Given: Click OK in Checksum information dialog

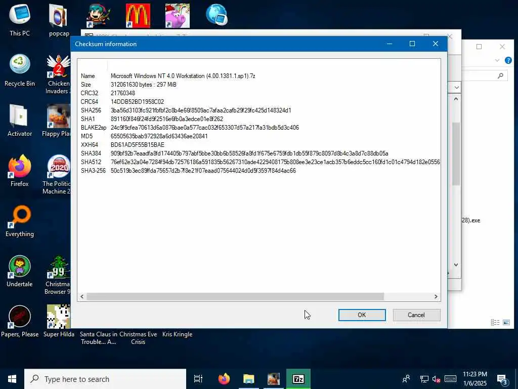Looking at the screenshot, I should tap(362, 315).
